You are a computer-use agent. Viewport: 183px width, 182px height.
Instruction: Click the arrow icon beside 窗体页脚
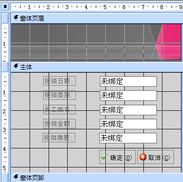[16, 177]
